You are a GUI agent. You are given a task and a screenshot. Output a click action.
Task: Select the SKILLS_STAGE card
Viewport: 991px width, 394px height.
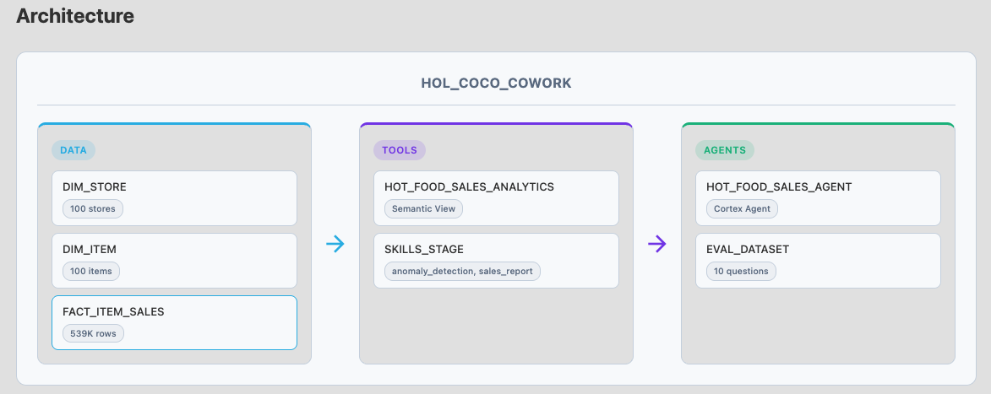point(496,261)
